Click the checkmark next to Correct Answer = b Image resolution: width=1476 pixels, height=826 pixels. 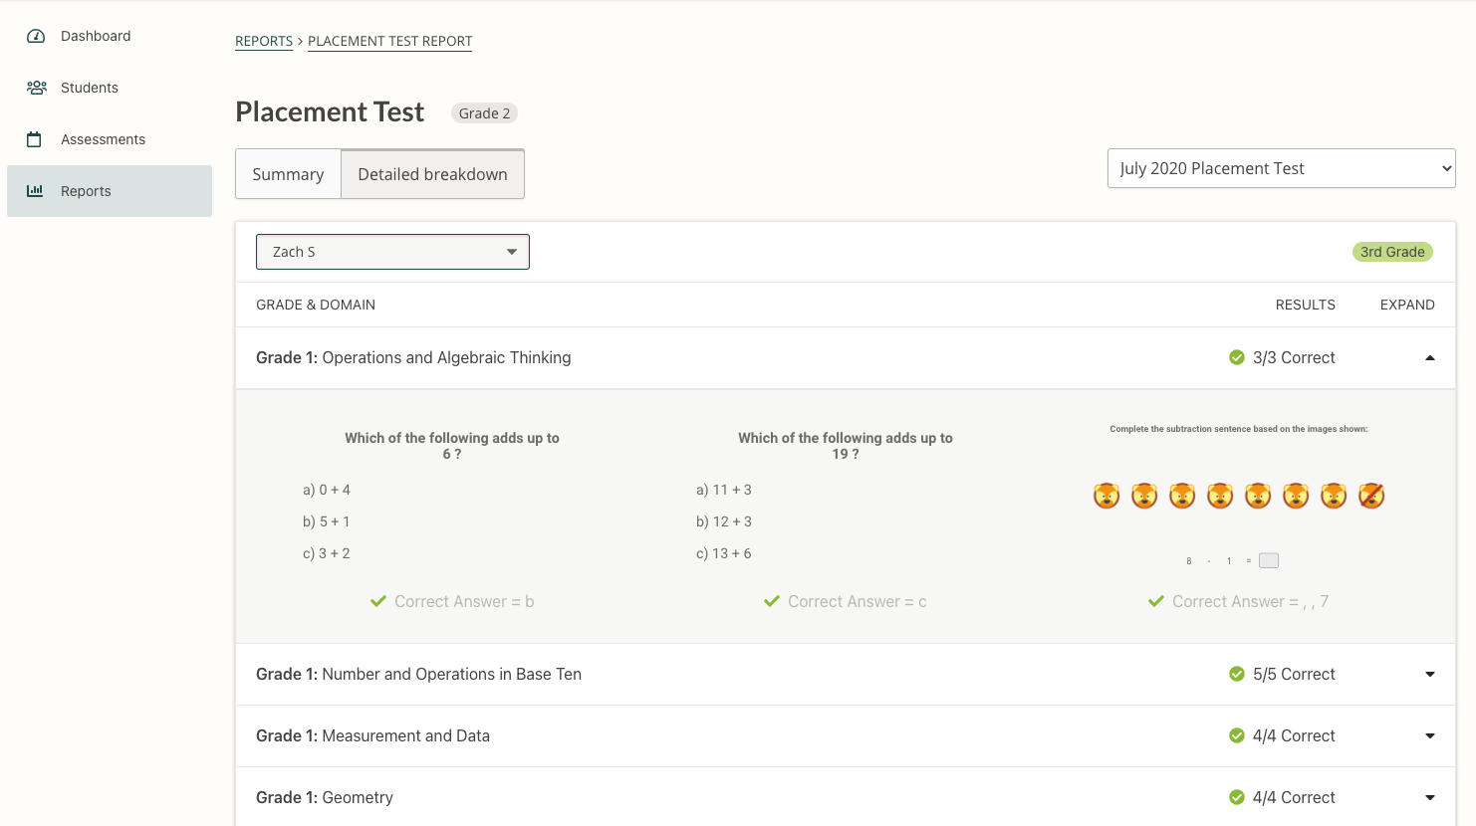click(377, 601)
